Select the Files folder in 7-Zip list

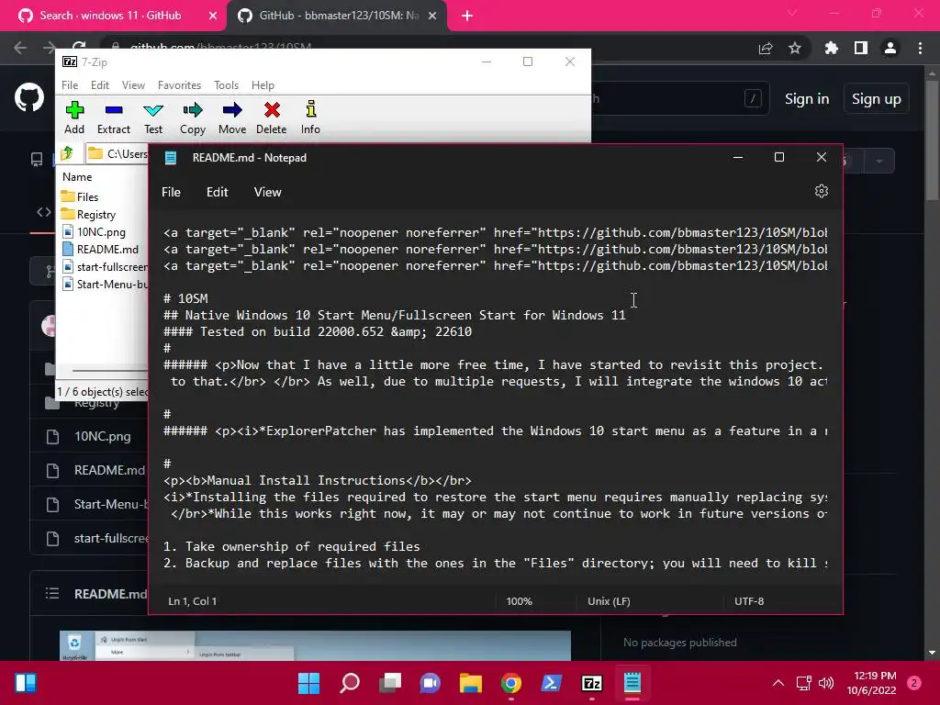click(80, 196)
